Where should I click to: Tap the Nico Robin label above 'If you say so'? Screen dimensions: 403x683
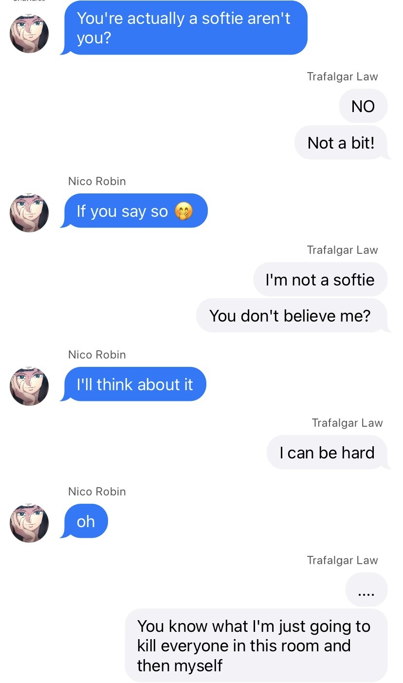(97, 181)
